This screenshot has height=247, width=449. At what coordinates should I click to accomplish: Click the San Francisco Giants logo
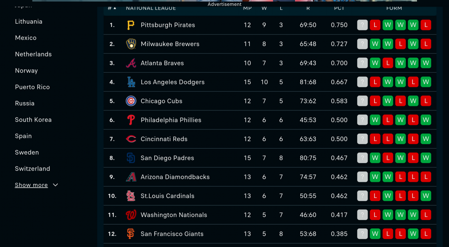(131, 234)
